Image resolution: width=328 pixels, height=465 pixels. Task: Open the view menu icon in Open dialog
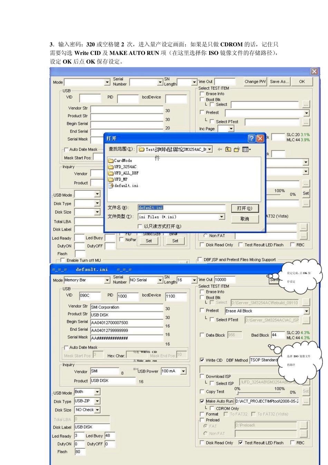[x=247, y=149]
